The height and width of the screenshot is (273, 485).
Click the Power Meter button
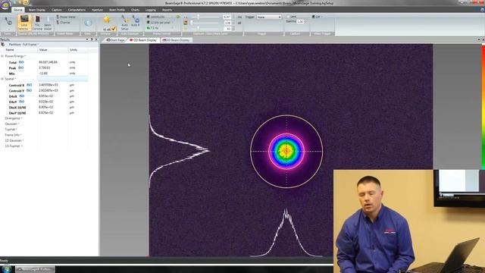point(66,17)
